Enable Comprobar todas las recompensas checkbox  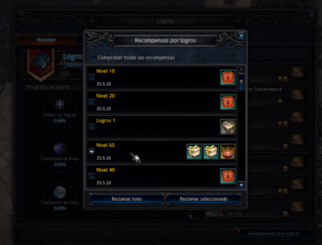pyautogui.click(x=93, y=57)
